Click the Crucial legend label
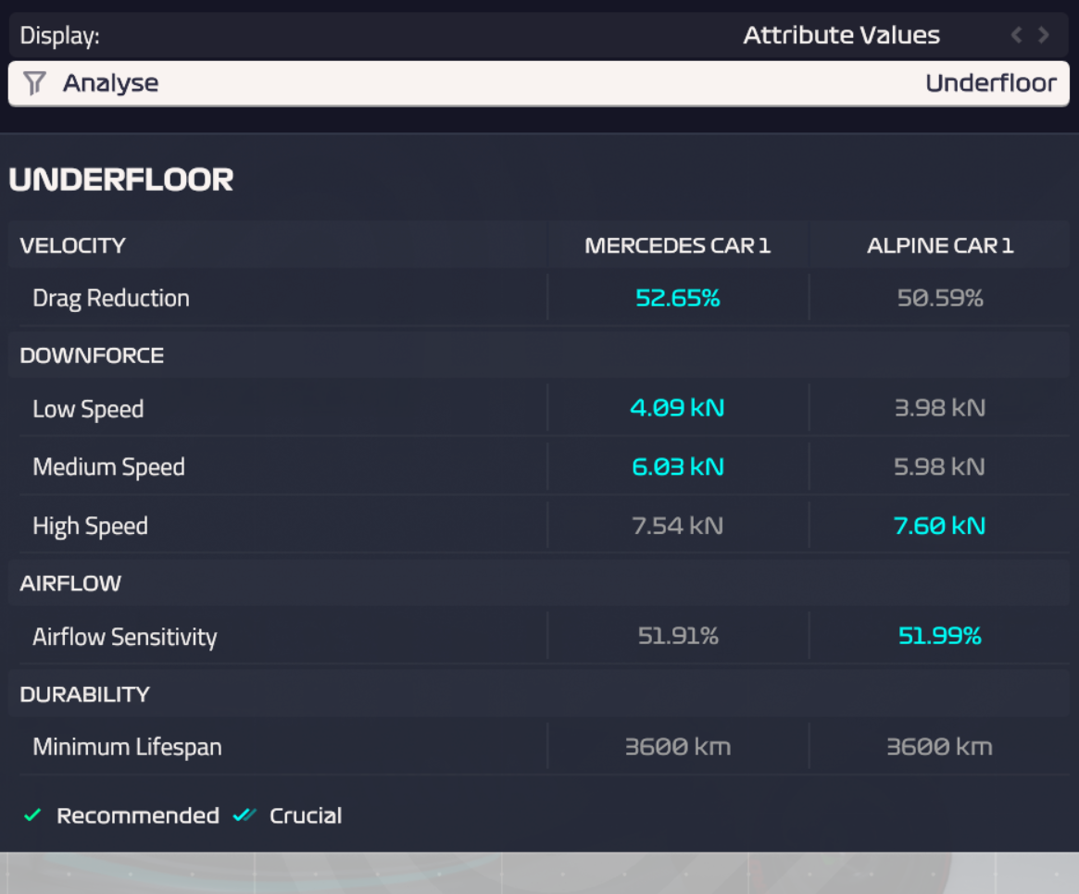The width and height of the screenshot is (1079, 894). (x=306, y=815)
